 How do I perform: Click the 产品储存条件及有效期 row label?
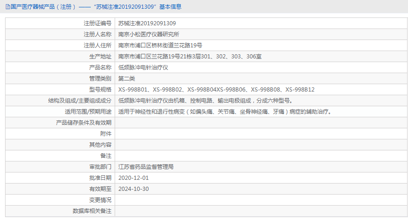coord(83,123)
